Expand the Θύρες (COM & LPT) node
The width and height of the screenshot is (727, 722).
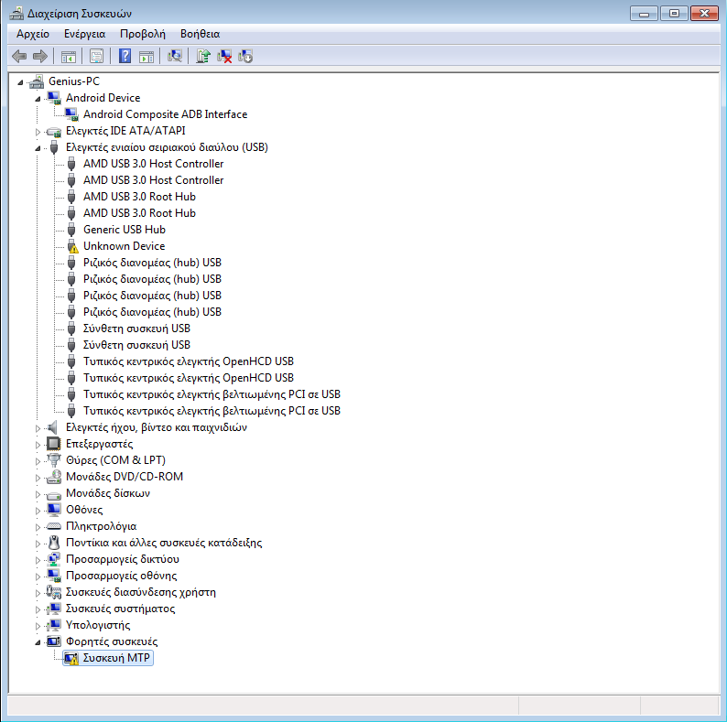click(x=38, y=460)
